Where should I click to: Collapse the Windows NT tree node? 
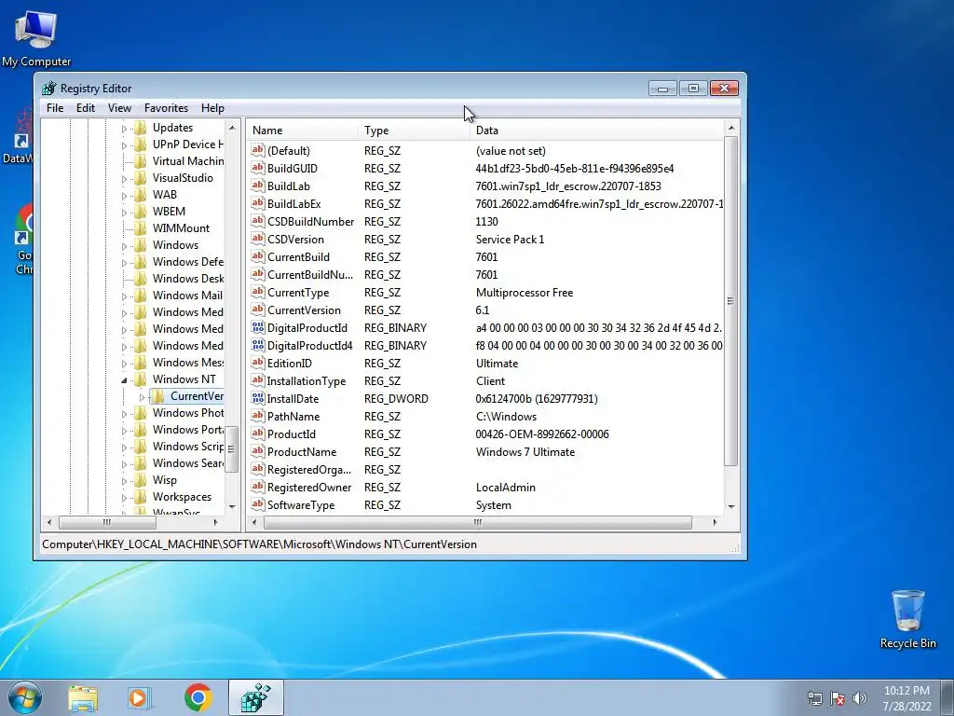(124, 380)
